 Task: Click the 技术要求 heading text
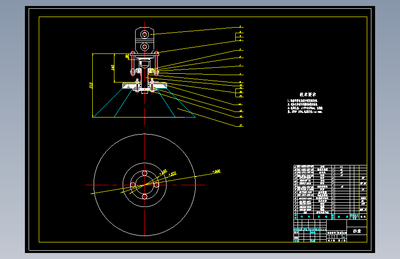(x=308, y=94)
